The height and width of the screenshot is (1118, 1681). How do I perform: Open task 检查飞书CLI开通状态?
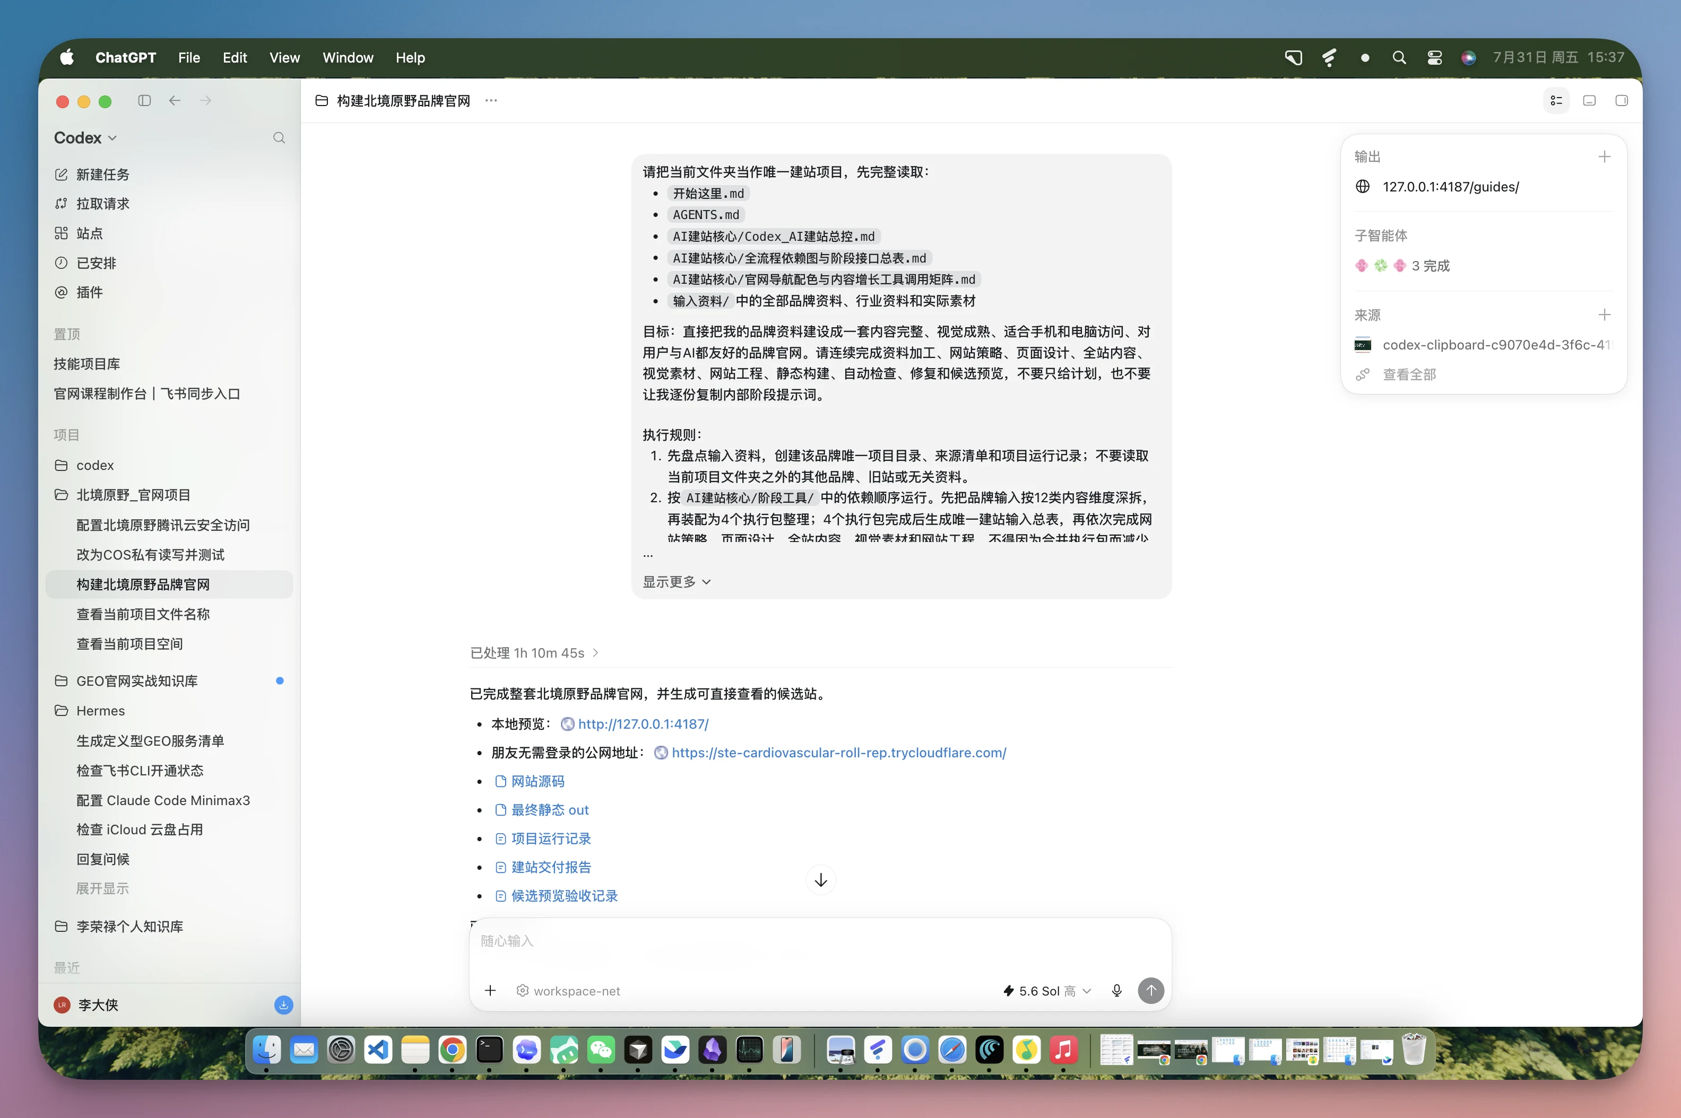click(140, 771)
